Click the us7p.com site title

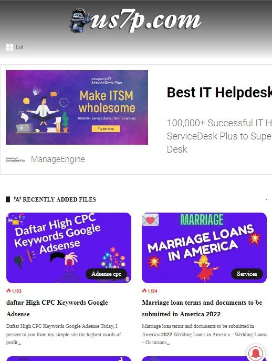click(x=145, y=20)
